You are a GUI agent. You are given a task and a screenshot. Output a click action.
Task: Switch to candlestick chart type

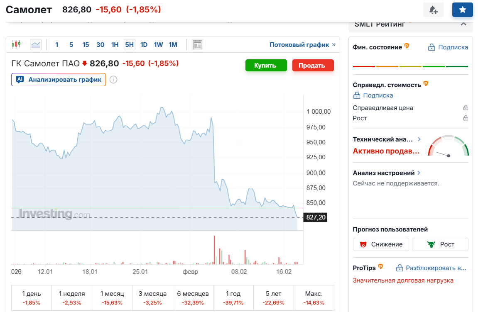pyautogui.click(x=16, y=44)
